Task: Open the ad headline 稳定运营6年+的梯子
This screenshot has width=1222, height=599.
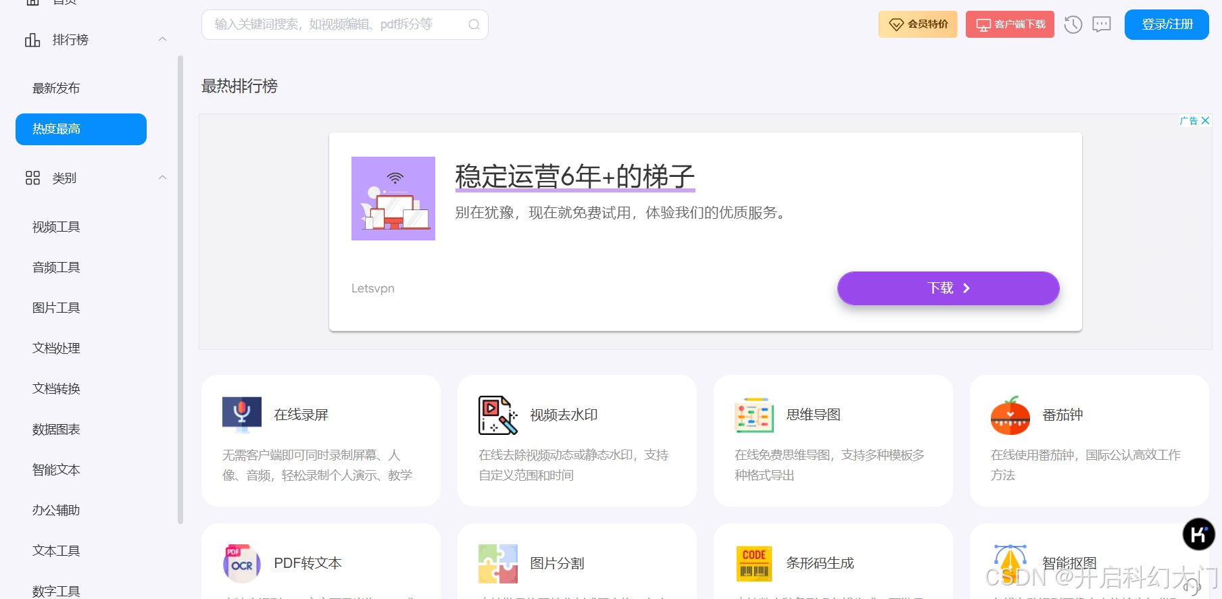Action: (575, 176)
